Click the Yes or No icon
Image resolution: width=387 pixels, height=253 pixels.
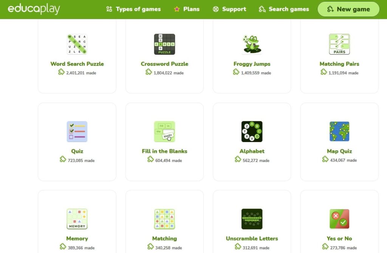(339, 219)
